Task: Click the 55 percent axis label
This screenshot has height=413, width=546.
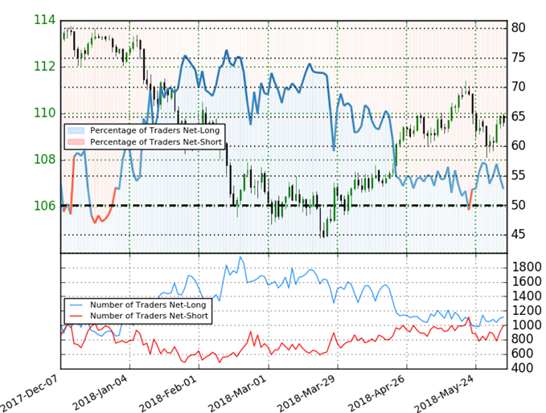Action: [518, 175]
